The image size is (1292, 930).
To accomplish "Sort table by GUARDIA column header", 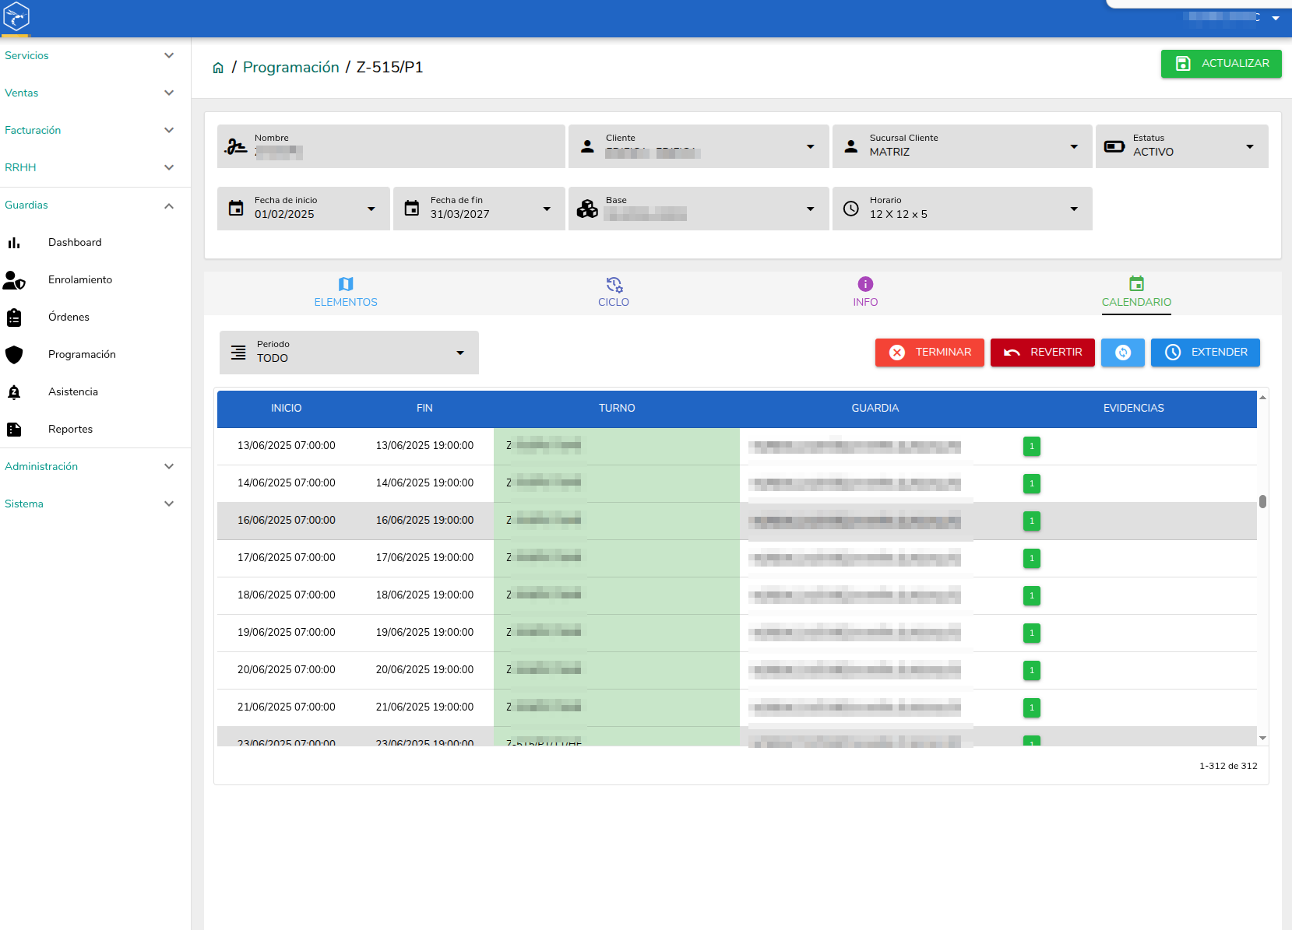I will pyautogui.click(x=875, y=409).
